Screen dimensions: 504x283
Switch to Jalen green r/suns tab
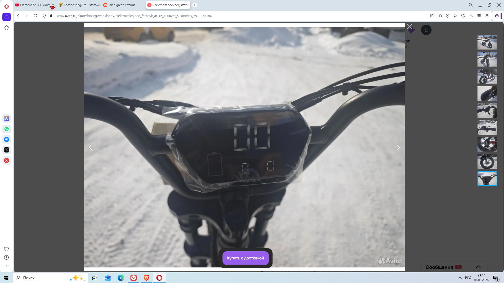122,5
